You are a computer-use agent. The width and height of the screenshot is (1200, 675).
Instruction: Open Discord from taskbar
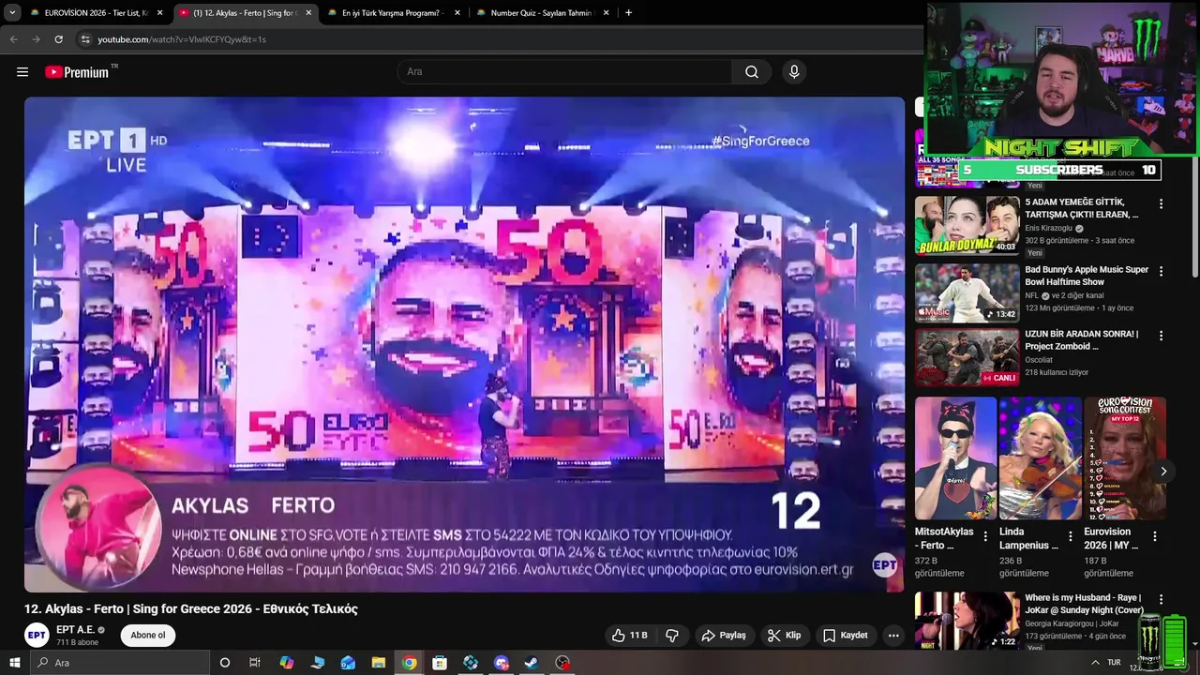pyautogui.click(x=501, y=663)
